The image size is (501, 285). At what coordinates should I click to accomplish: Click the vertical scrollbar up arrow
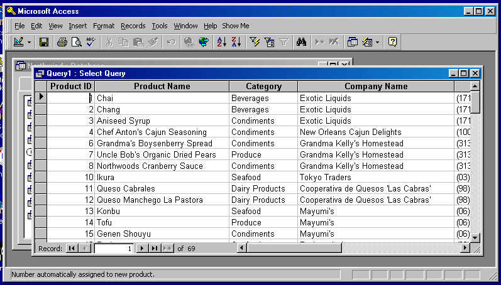tap(475, 86)
